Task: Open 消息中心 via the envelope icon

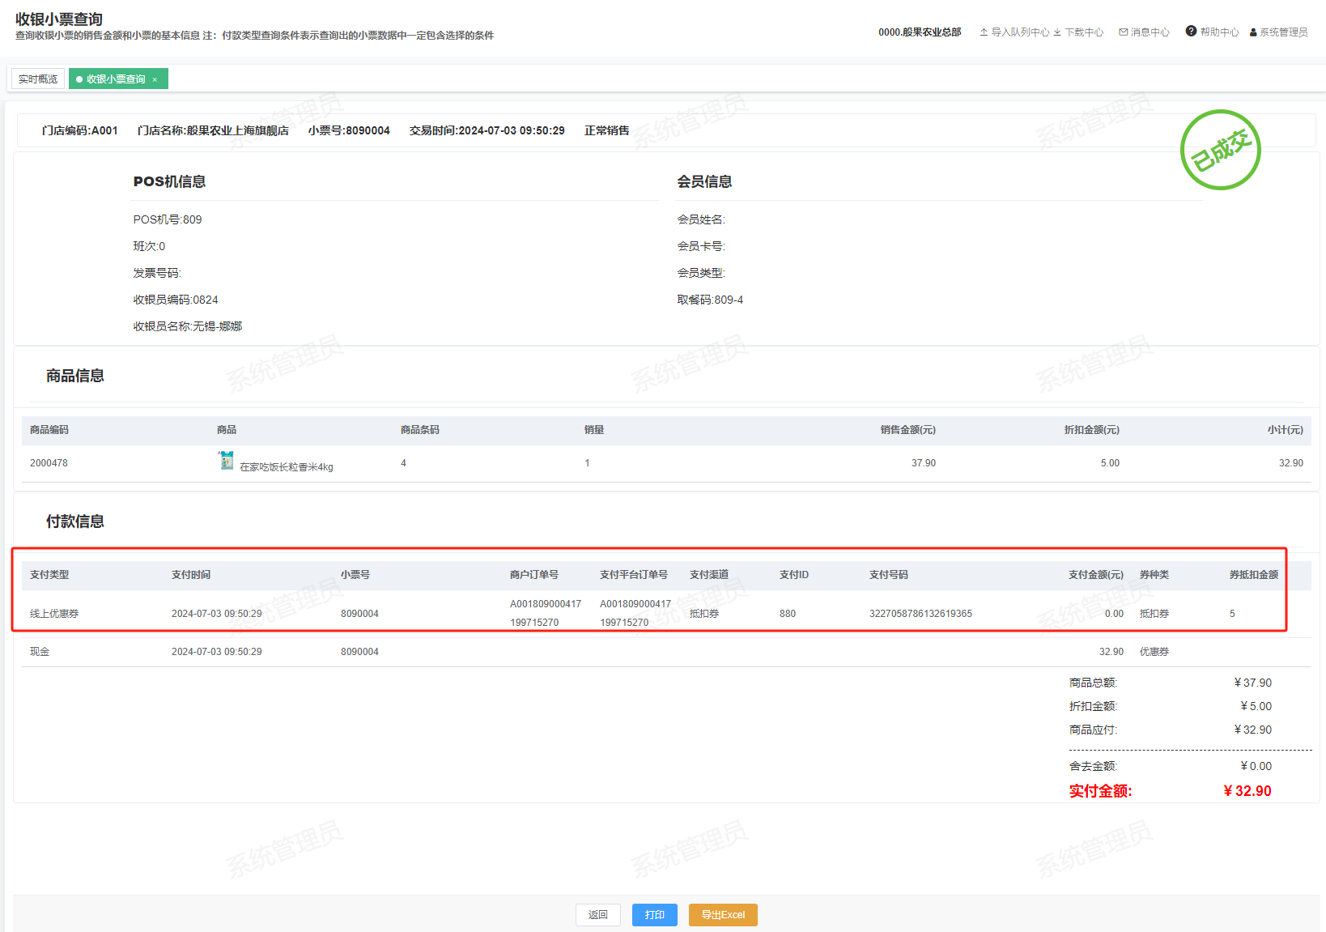Action: pos(1123,32)
